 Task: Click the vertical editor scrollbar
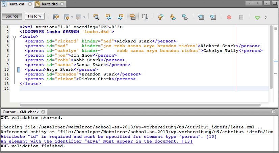pos(271,57)
